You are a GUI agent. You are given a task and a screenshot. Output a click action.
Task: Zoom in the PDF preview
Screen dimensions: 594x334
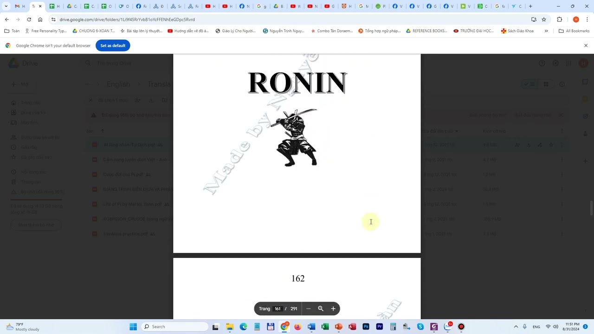(x=333, y=308)
